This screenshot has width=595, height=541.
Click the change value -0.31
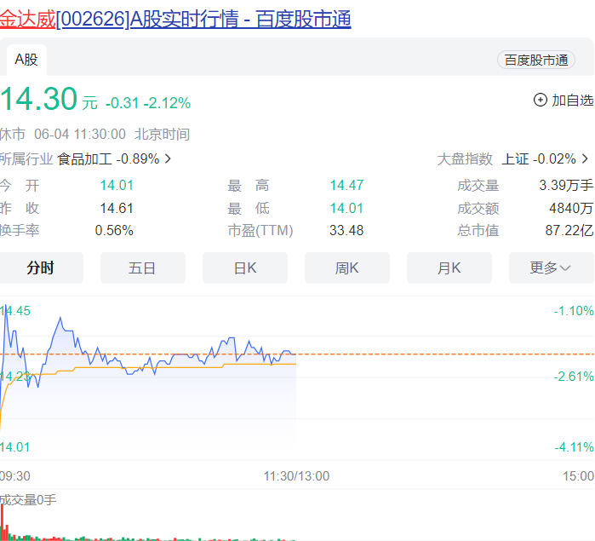[x=123, y=103]
